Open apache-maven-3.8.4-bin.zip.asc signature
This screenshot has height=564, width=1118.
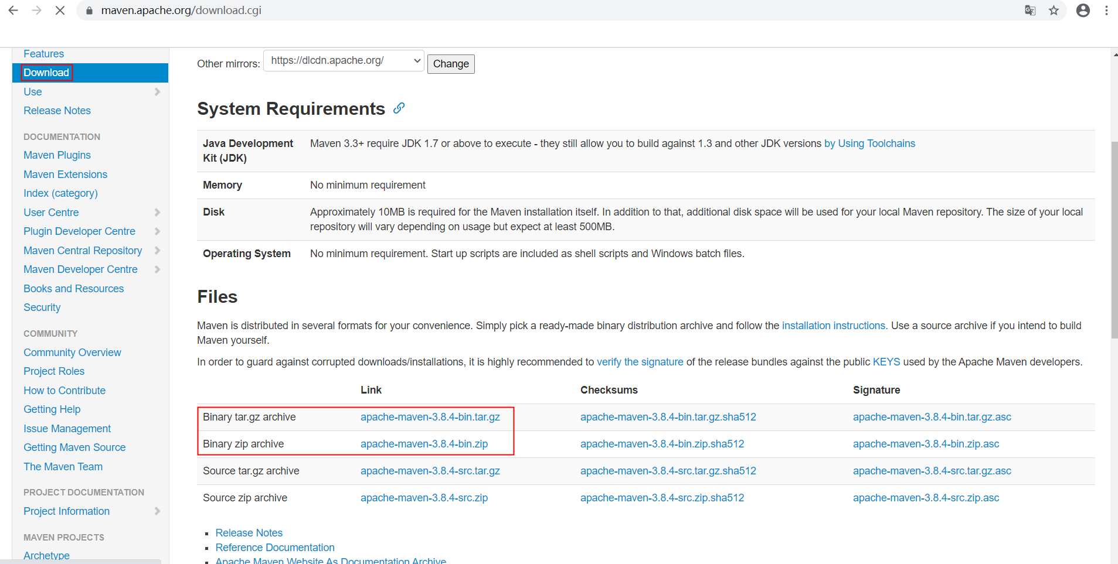coord(926,444)
